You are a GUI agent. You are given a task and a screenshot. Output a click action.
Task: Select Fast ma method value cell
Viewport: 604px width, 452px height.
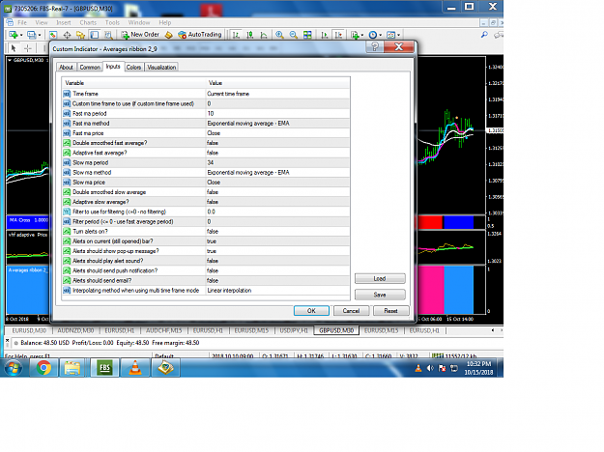[277, 124]
